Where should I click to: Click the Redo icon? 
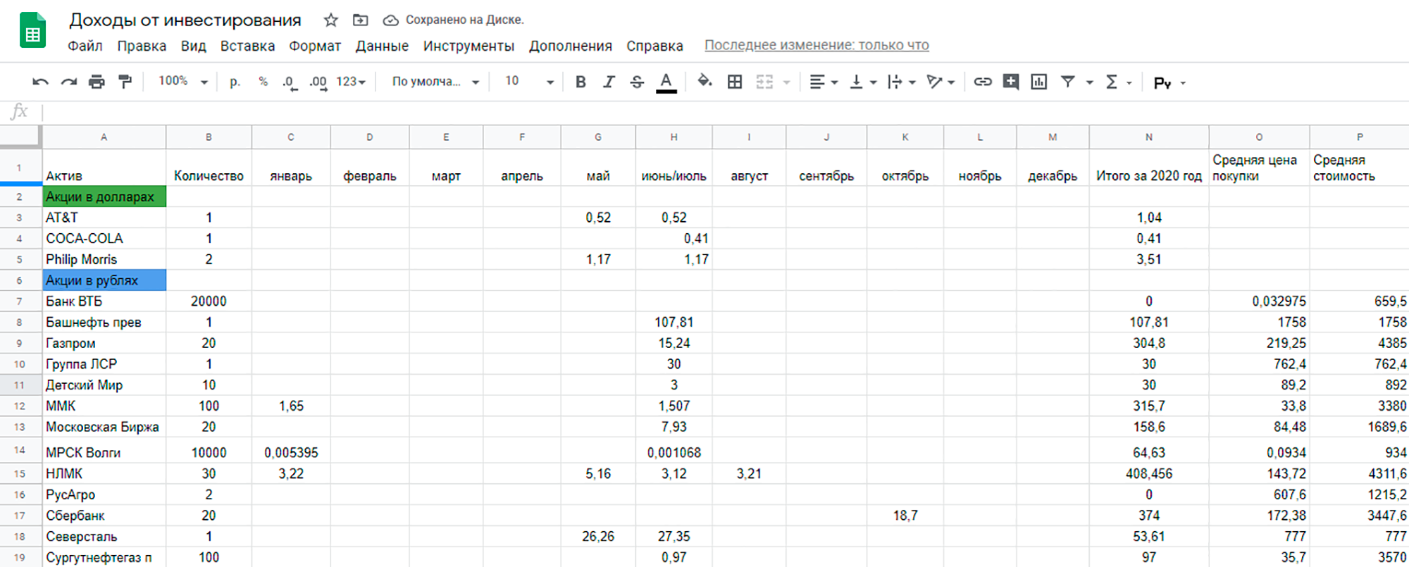(x=68, y=82)
